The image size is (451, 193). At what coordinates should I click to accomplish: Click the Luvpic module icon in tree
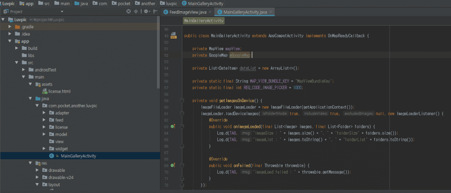pyautogui.click(x=11, y=20)
